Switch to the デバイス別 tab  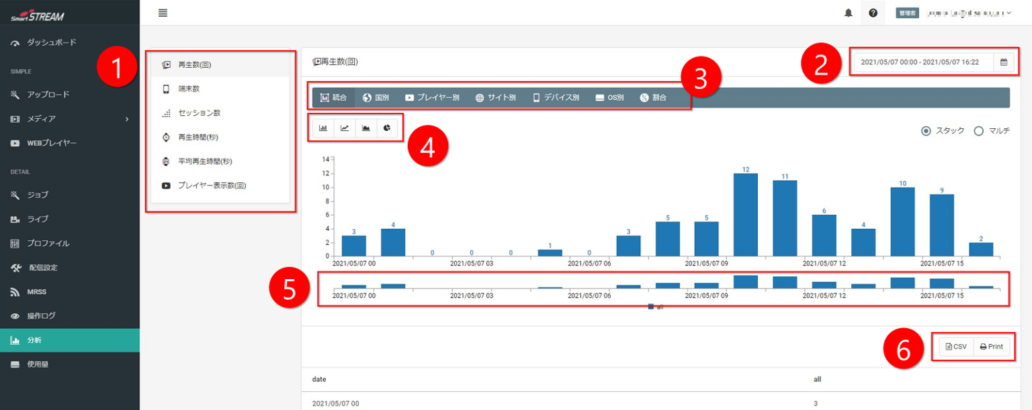556,97
